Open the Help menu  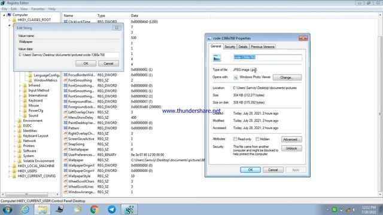coord(52,9)
